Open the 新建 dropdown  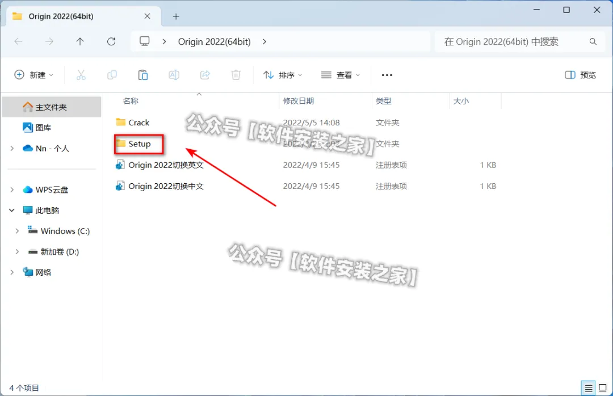point(34,75)
